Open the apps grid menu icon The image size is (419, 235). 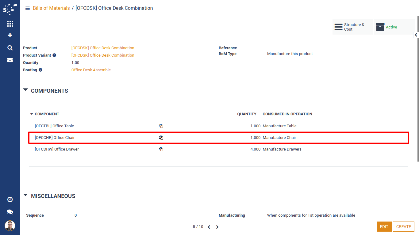pos(10,24)
